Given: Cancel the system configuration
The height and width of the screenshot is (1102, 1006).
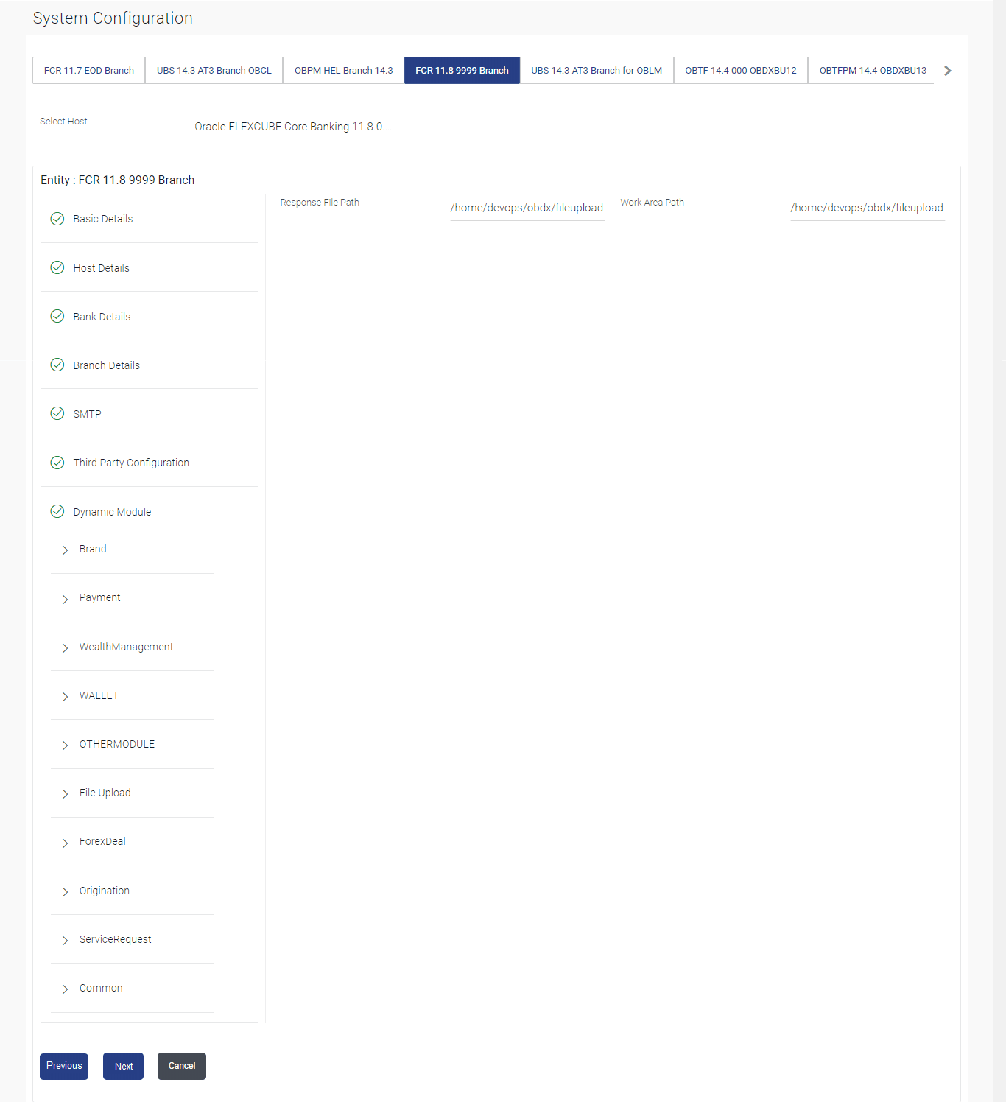Looking at the screenshot, I should (x=182, y=1066).
